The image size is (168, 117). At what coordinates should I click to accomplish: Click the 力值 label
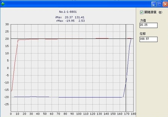pos(143,20)
